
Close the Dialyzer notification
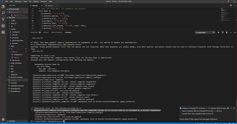point(234,108)
